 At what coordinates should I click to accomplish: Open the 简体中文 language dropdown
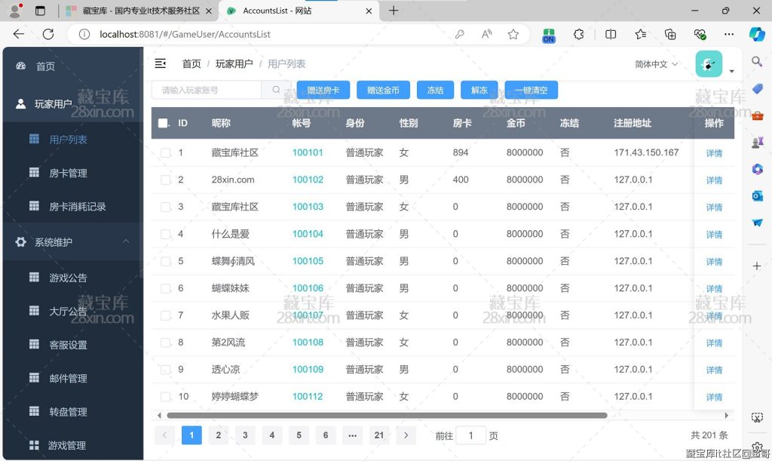pos(651,65)
